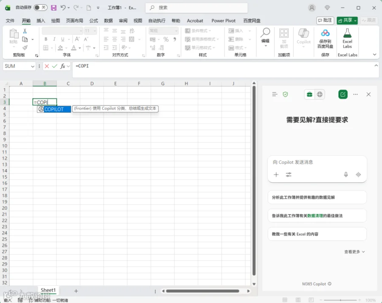Click suggestion 分析此工作簿并提供有趣的数据见解

click(x=317, y=197)
